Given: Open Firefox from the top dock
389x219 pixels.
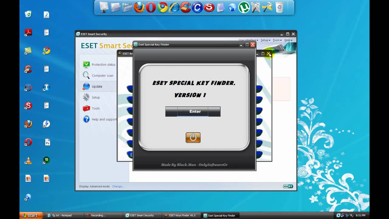Looking at the screenshot, I should pyautogui.click(x=139, y=7).
